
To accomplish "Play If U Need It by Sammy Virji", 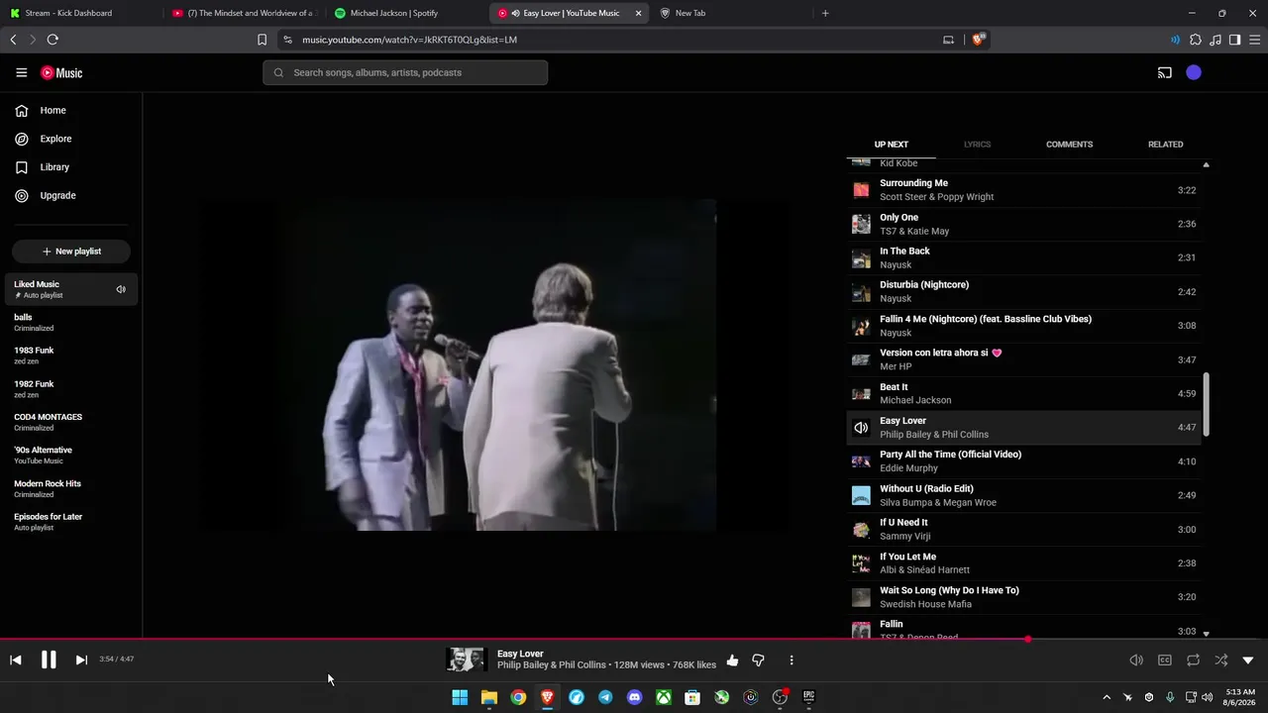I will 1023,530.
